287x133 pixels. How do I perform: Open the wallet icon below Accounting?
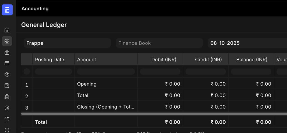tap(7, 52)
